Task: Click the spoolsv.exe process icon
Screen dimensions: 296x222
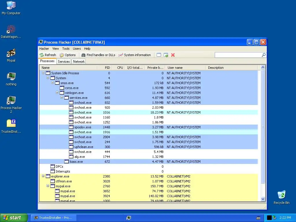Action: tap(71, 127)
